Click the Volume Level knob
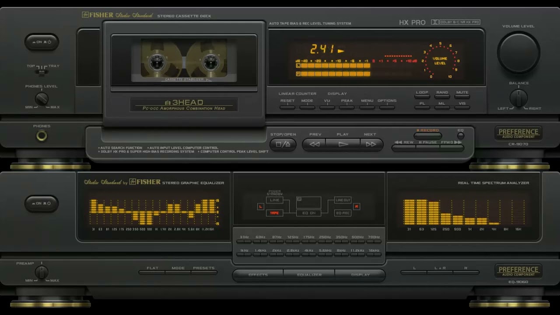The image size is (560, 315). click(518, 52)
